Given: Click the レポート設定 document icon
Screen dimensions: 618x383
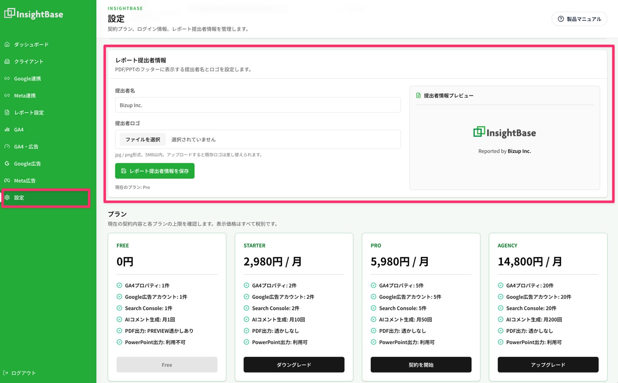Looking at the screenshot, I should pos(7,113).
